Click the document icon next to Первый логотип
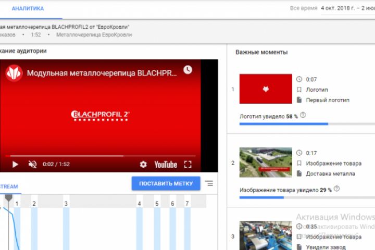375x250 pixels. 299,100
